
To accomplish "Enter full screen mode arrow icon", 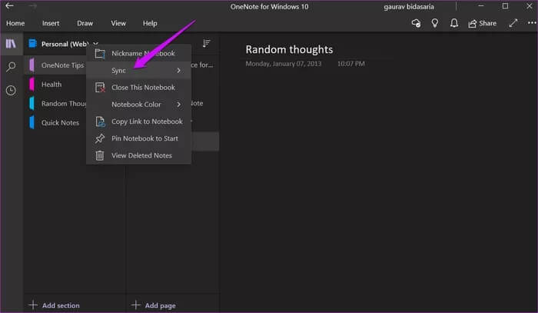I will (x=513, y=23).
